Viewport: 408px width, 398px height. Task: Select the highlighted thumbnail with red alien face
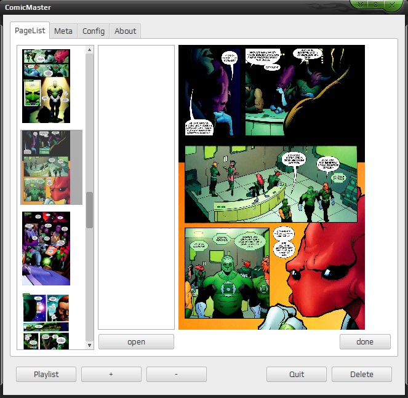[x=51, y=167]
